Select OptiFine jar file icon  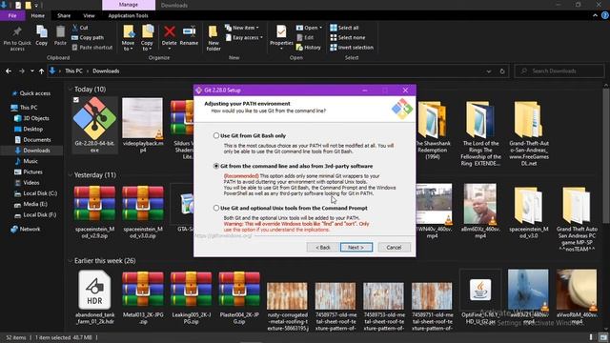480,290
